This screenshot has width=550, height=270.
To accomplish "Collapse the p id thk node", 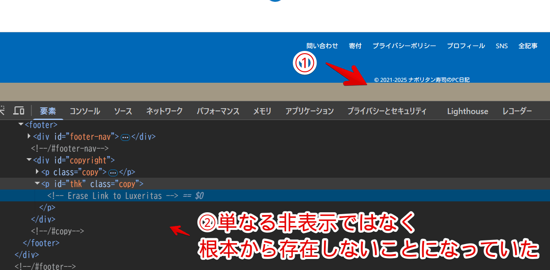I will [37, 184].
